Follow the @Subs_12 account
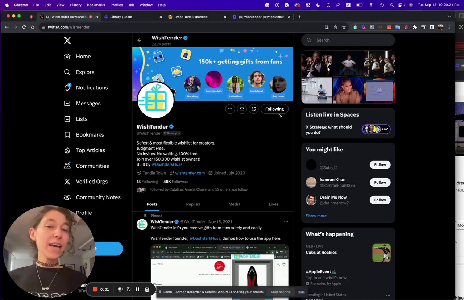This screenshot has width=464, height=300. point(380,165)
